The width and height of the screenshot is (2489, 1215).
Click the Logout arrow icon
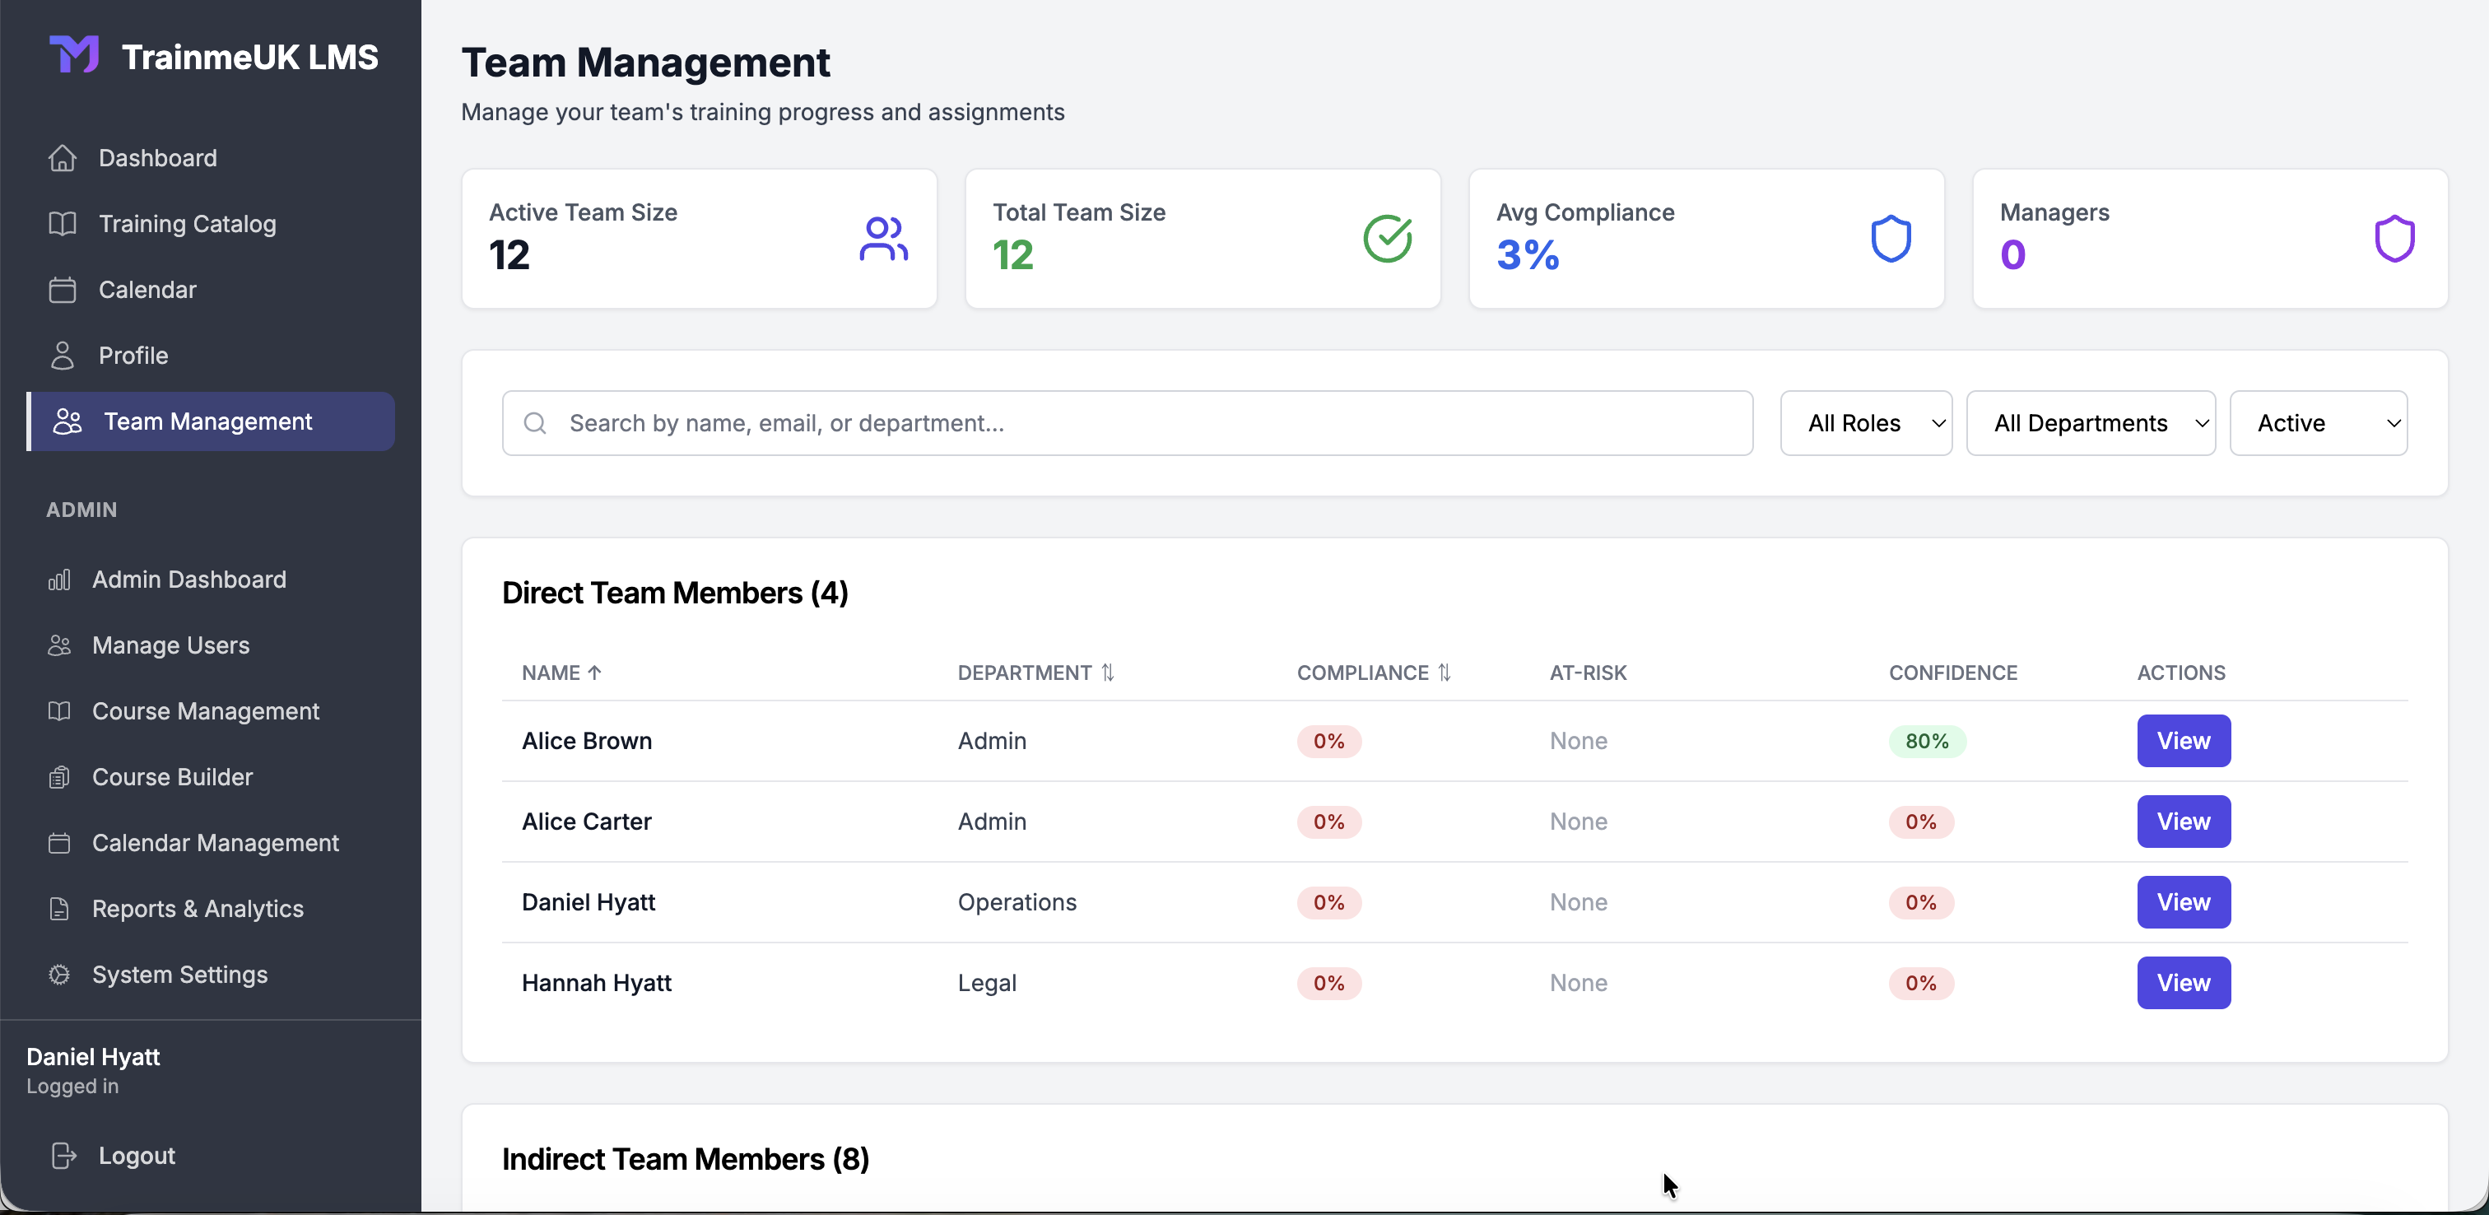(62, 1155)
